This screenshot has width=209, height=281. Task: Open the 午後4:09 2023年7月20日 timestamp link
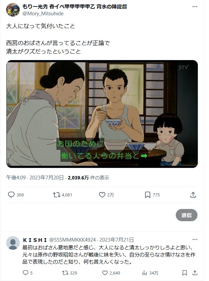click(35, 178)
